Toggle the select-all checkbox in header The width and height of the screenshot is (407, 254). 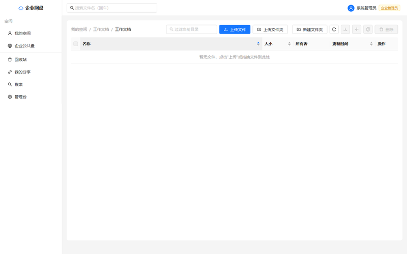[76, 44]
